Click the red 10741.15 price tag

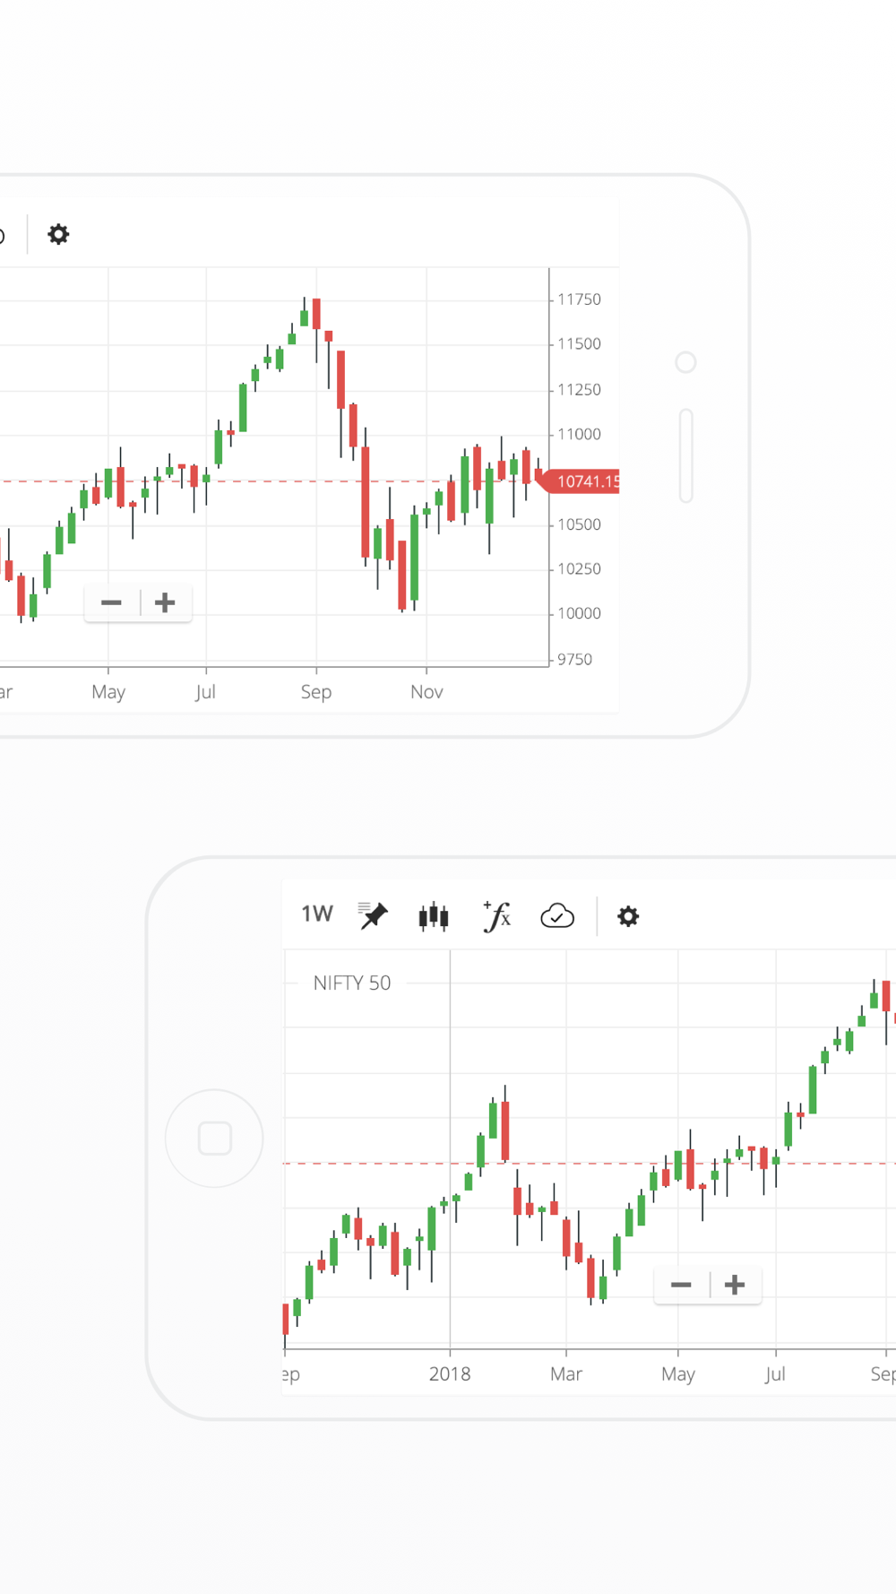pyautogui.click(x=586, y=481)
